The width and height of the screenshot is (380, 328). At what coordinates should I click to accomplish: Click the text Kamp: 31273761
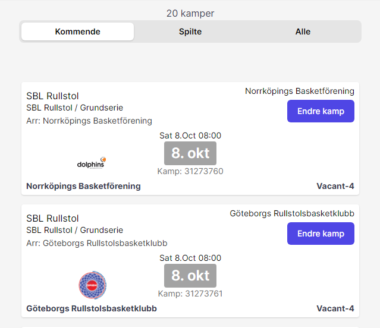click(x=190, y=294)
